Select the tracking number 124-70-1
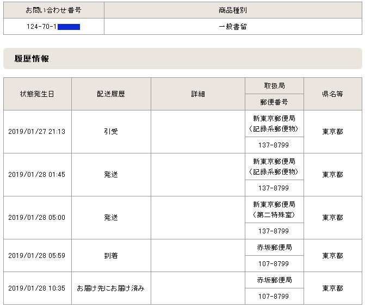This screenshot has height=308, width=365. pos(41,27)
